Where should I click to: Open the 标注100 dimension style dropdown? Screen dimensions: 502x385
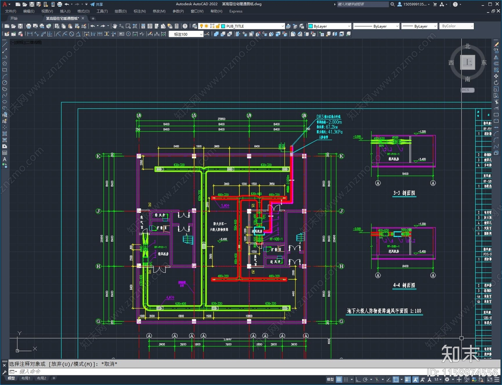[201, 34]
